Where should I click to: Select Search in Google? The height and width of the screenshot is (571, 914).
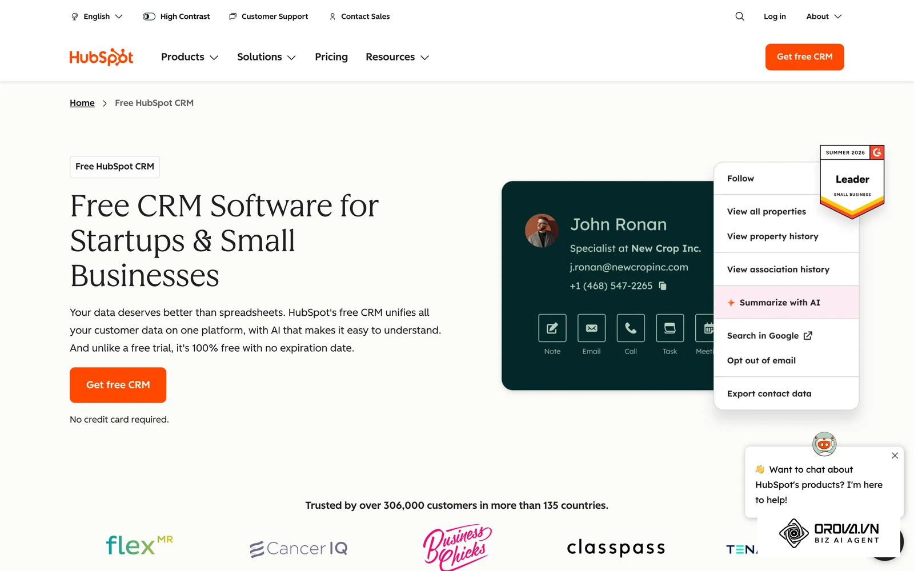coord(769,336)
